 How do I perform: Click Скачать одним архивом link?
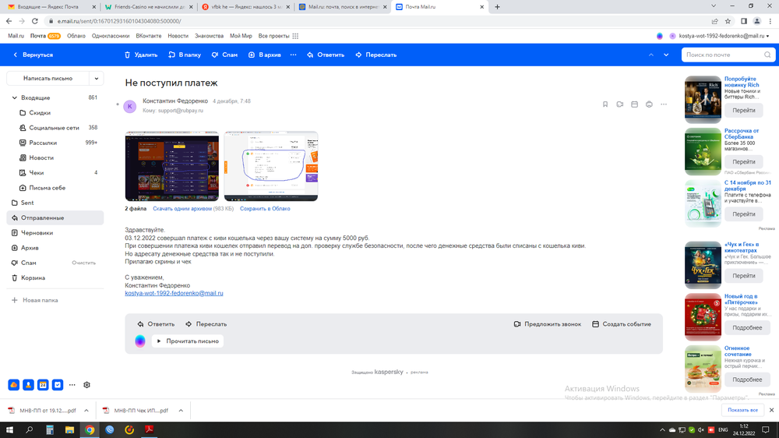182,209
